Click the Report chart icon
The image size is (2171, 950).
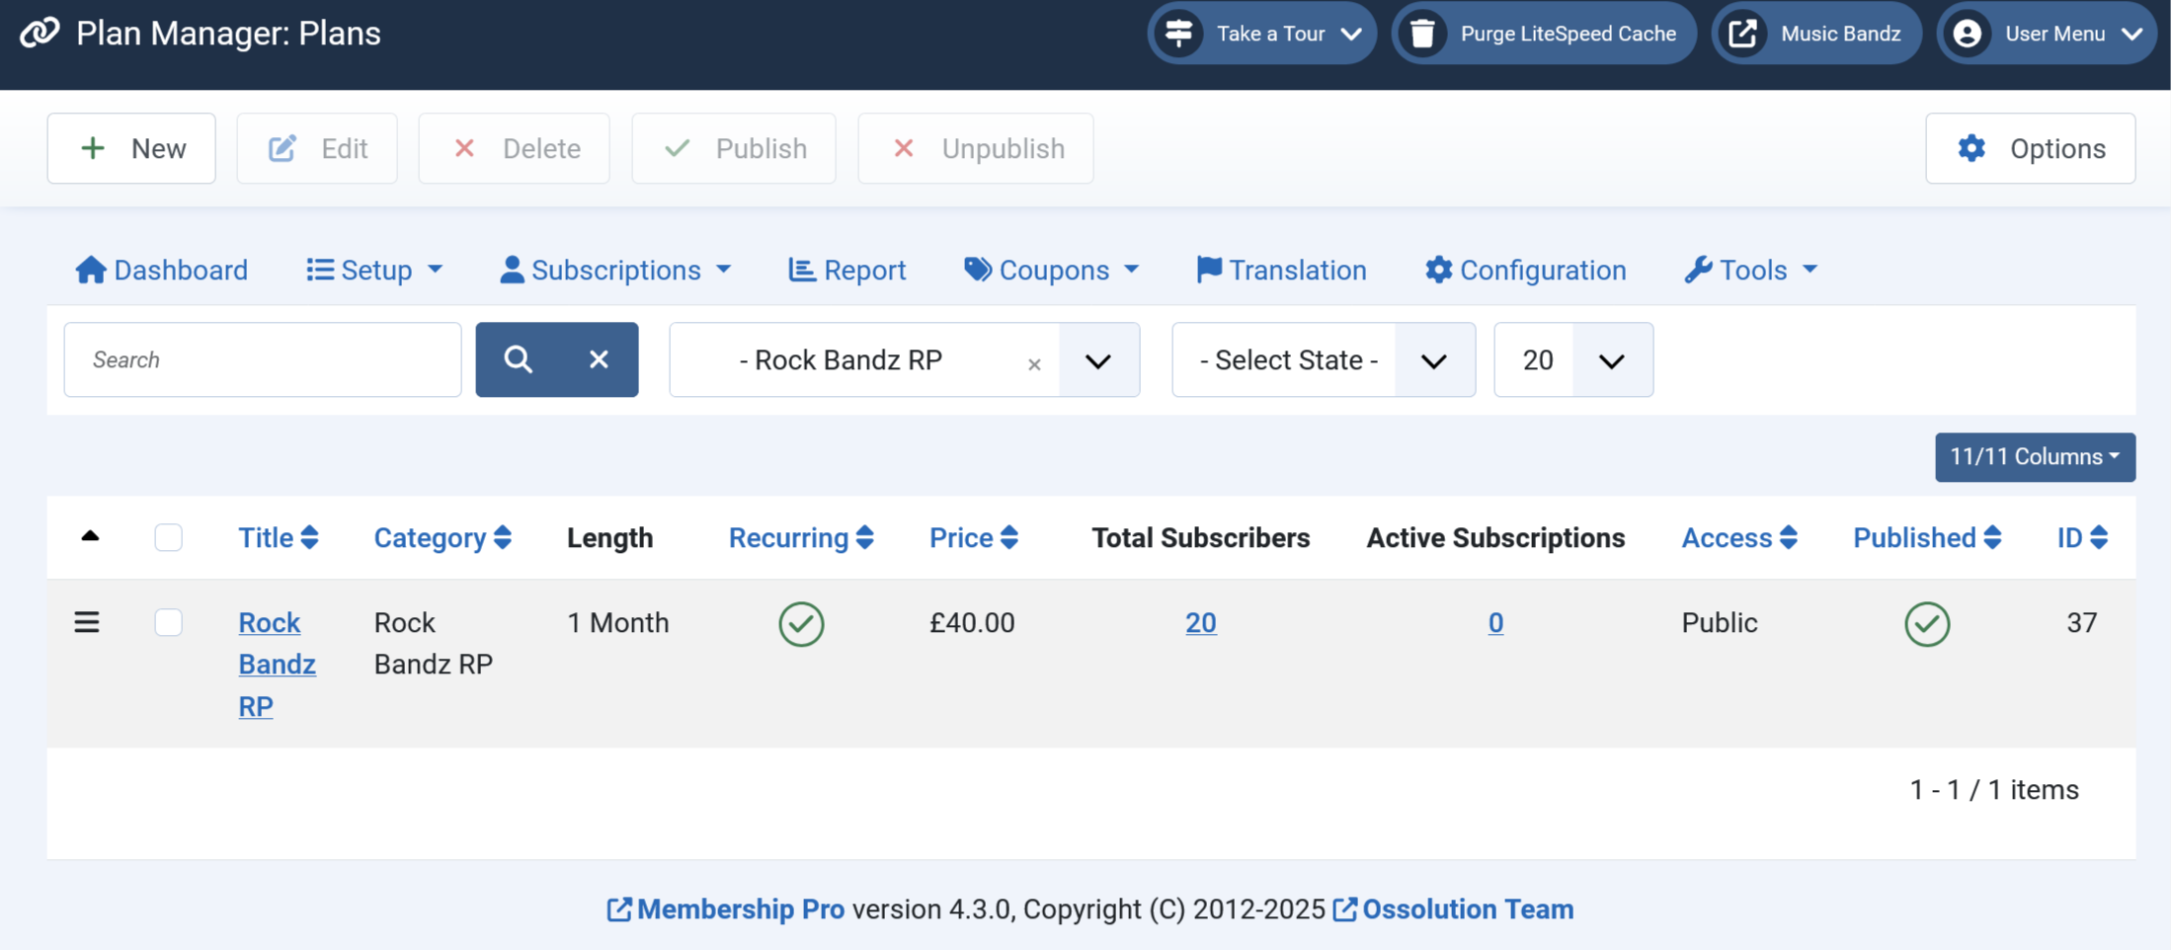pos(802,270)
